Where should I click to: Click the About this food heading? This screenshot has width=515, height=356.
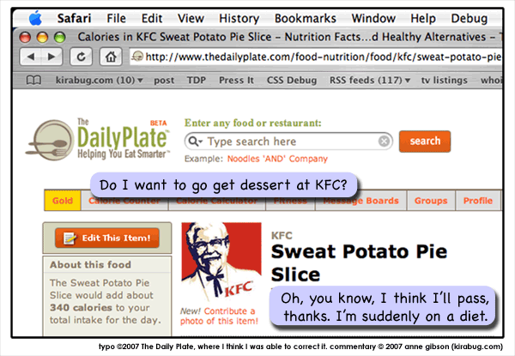point(90,264)
